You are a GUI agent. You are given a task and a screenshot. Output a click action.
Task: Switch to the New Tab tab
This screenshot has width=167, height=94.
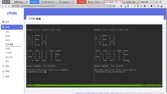149,2
